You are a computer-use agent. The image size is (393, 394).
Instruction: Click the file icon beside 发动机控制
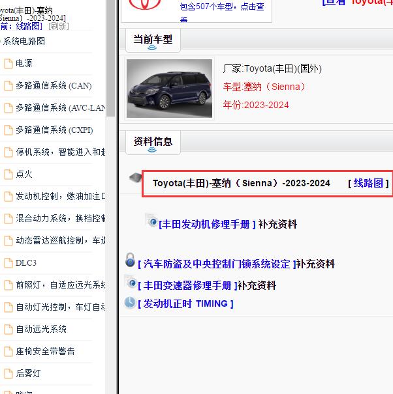(x=8, y=196)
